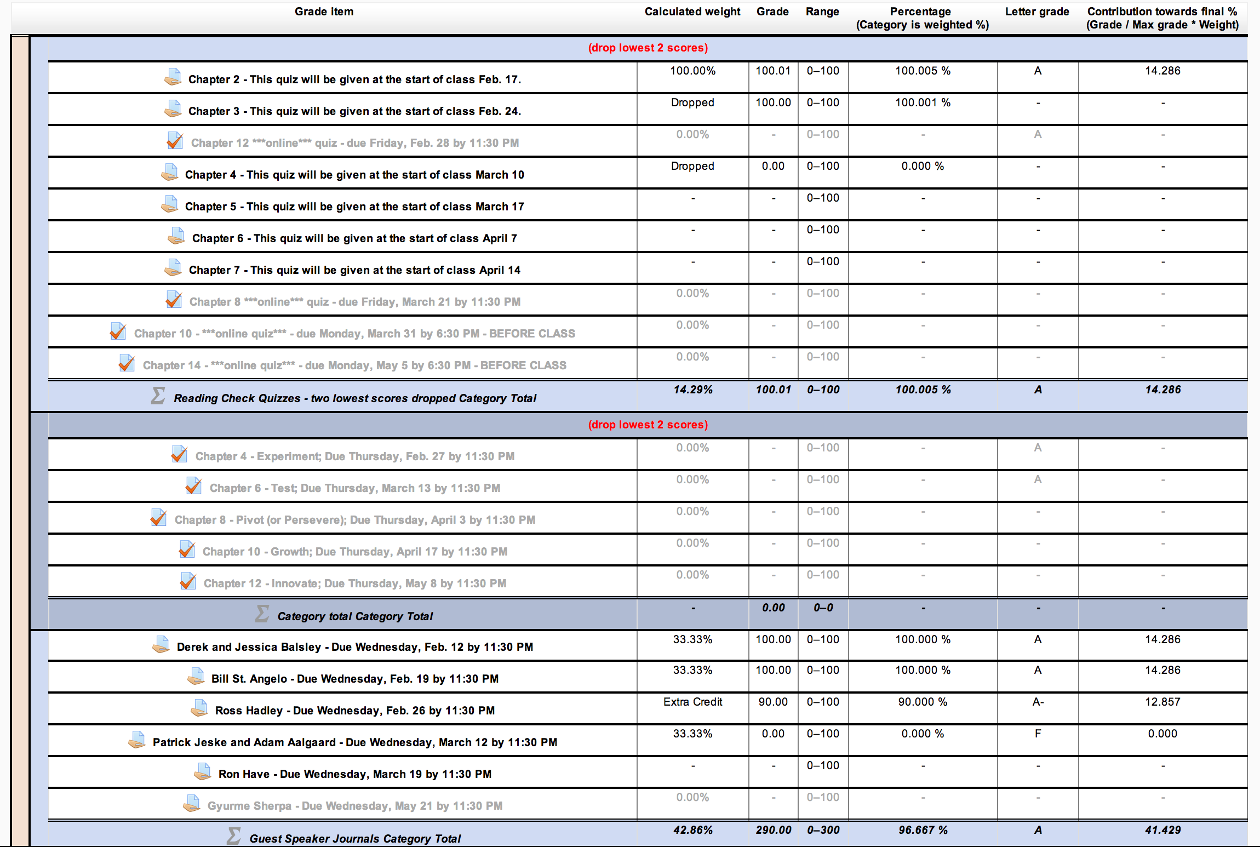Click the sigma icon beside Category total
Image resolution: width=1260 pixels, height=847 pixels.
pyautogui.click(x=262, y=614)
